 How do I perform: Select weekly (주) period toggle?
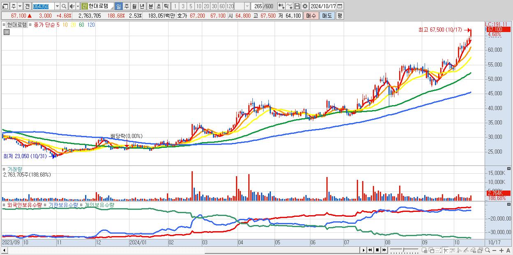(x=126, y=6)
